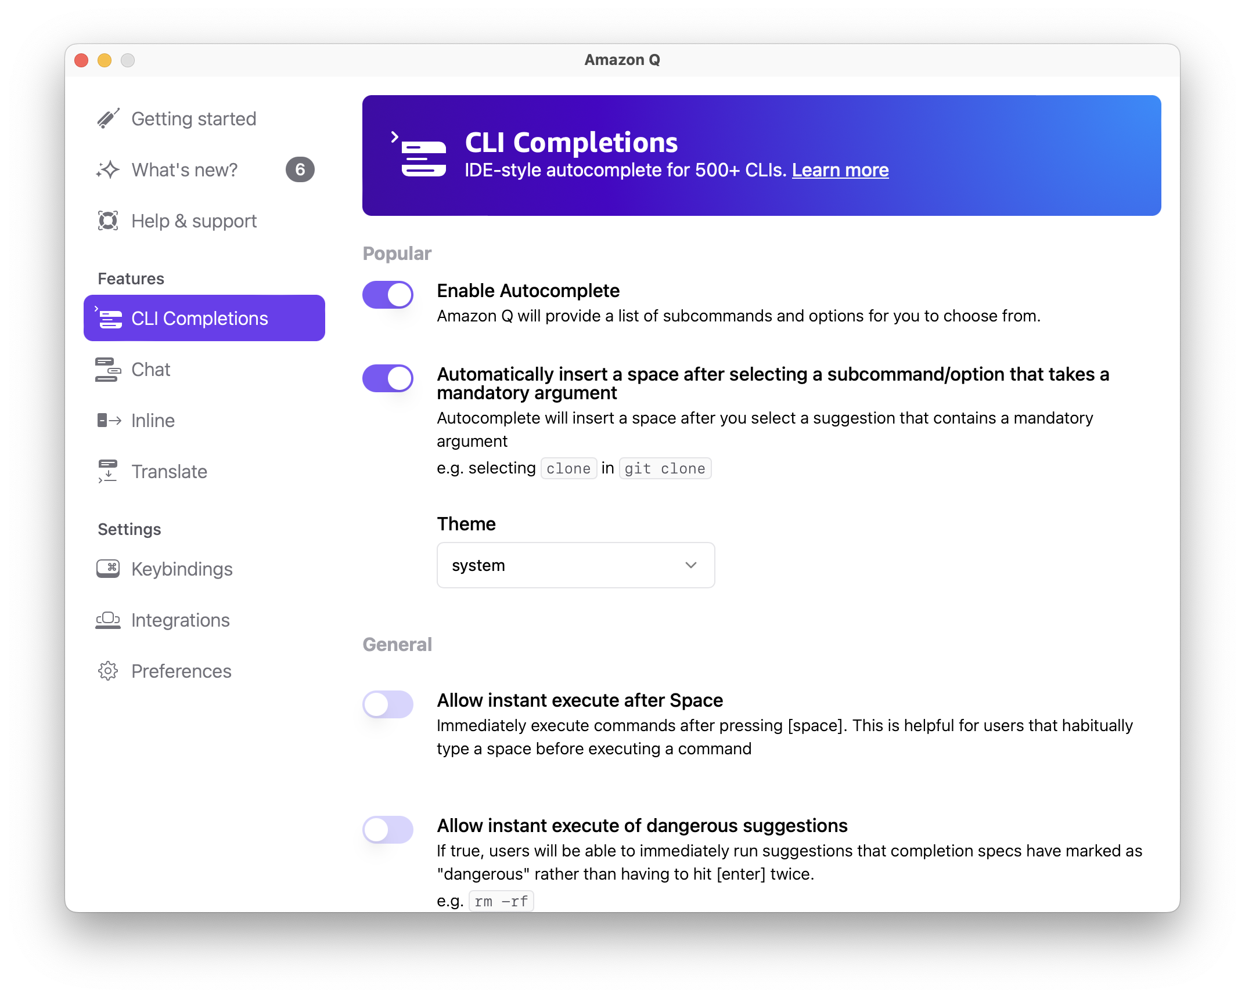This screenshot has width=1245, height=998.
Task: Click Learn more link for CLI Completions
Action: (840, 169)
